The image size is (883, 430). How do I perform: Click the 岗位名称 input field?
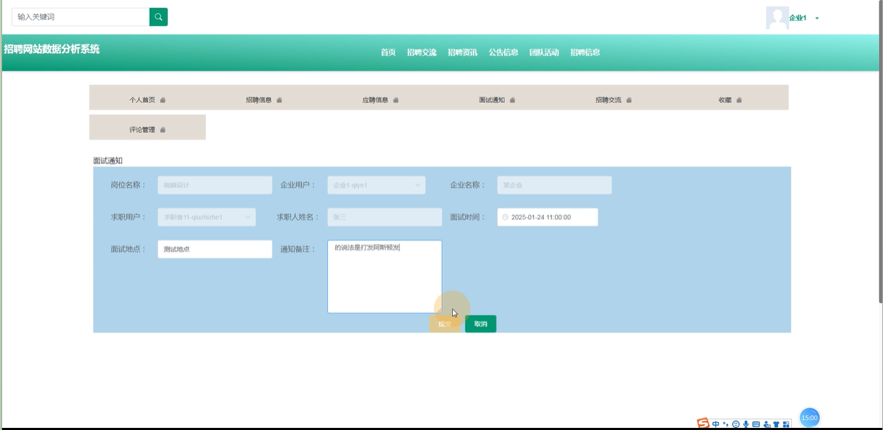pyautogui.click(x=215, y=185)
